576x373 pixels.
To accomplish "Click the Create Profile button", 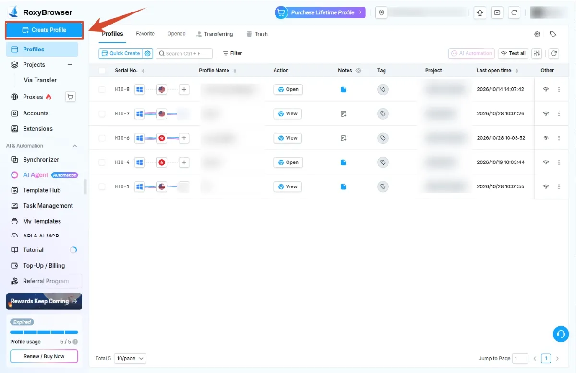I will pos(44,30).
